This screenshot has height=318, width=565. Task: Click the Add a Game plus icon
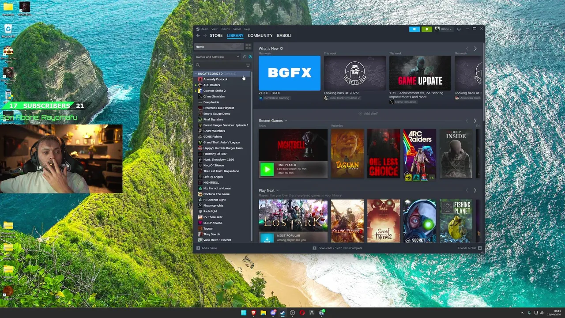pos(197,248)
